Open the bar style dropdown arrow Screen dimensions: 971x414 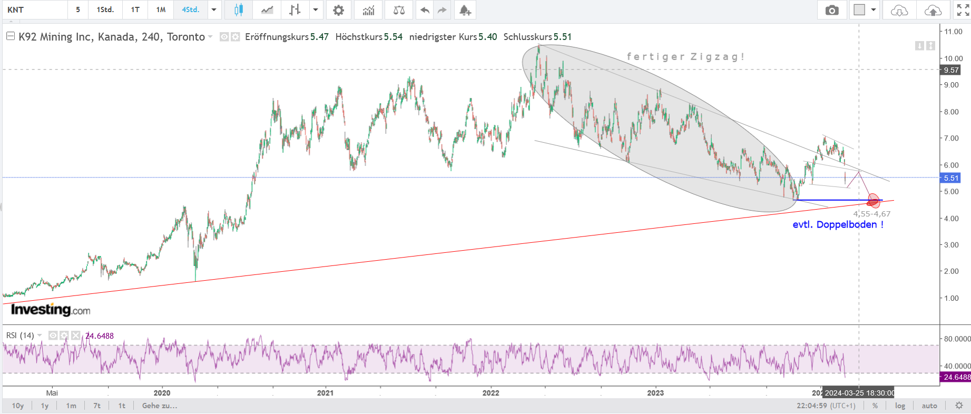(316, 10)
